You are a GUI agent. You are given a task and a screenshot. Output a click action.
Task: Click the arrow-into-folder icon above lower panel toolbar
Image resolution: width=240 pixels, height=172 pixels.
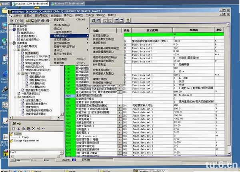[19, 123]
